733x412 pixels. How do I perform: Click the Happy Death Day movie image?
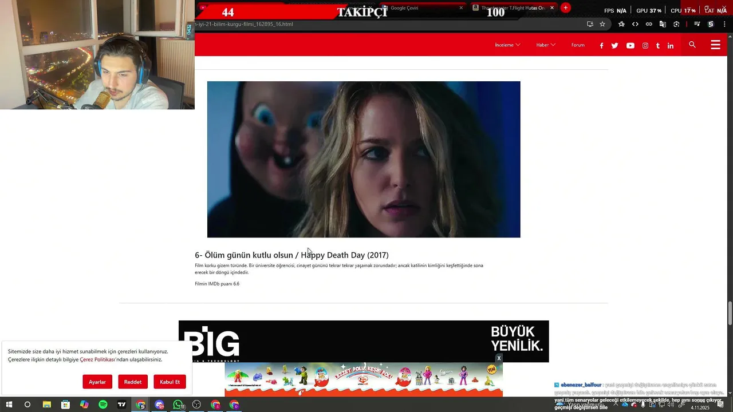click(x=364, y=159)
